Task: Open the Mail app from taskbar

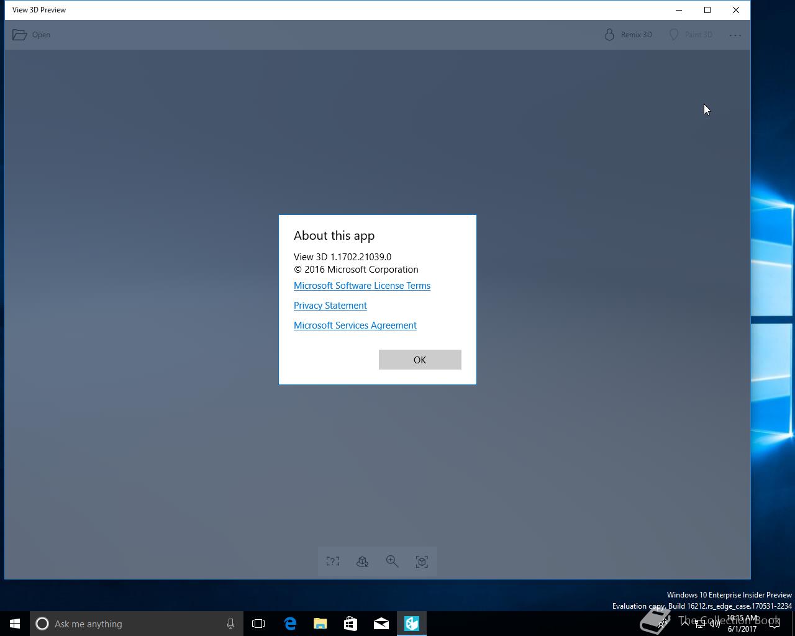Action: pyautogui.click(x=381, y=624)
